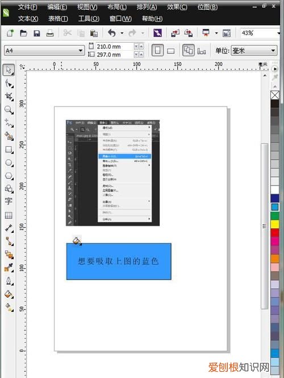Open the 位图(B) menu

pos(207,7)
